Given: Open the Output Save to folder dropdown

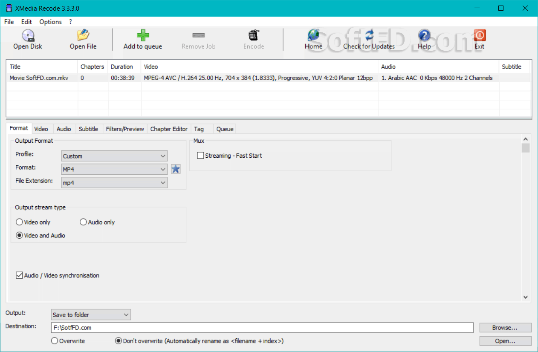Looking at the screenshot, I should 91,315.
